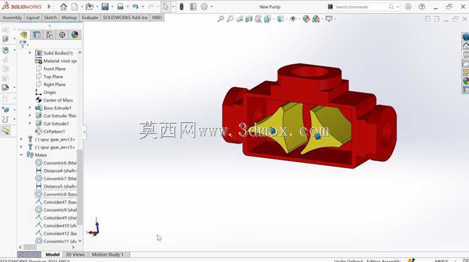Click the filter funnel icon in the feature tree
This screenshot has width=469, height=262.
pos(23,45)
